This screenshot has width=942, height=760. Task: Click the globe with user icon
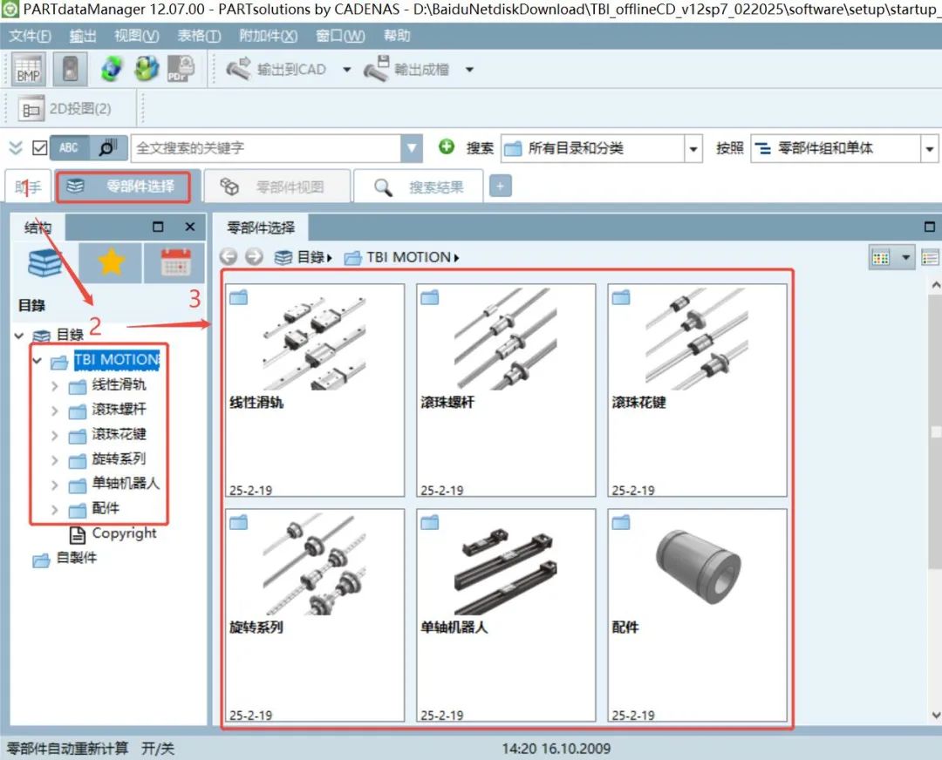pos(147,69)
